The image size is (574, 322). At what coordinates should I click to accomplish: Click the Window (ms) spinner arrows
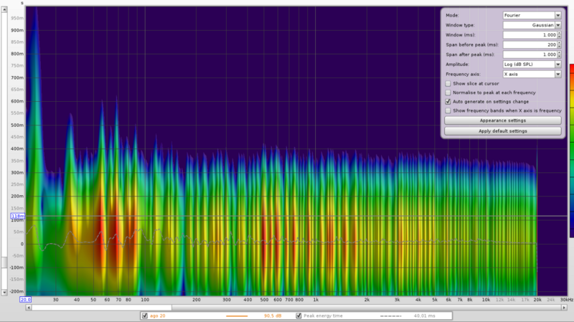(558, 34)
